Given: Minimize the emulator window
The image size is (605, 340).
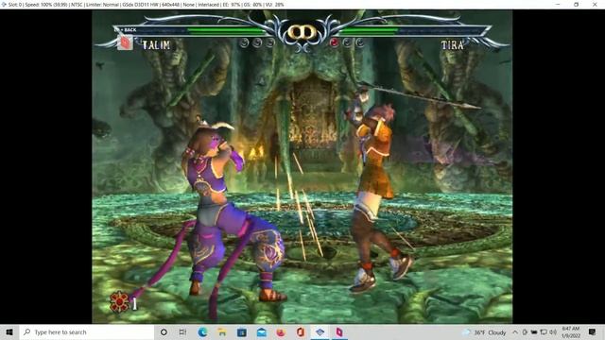Looking at the screenshot, I should 558,4.
